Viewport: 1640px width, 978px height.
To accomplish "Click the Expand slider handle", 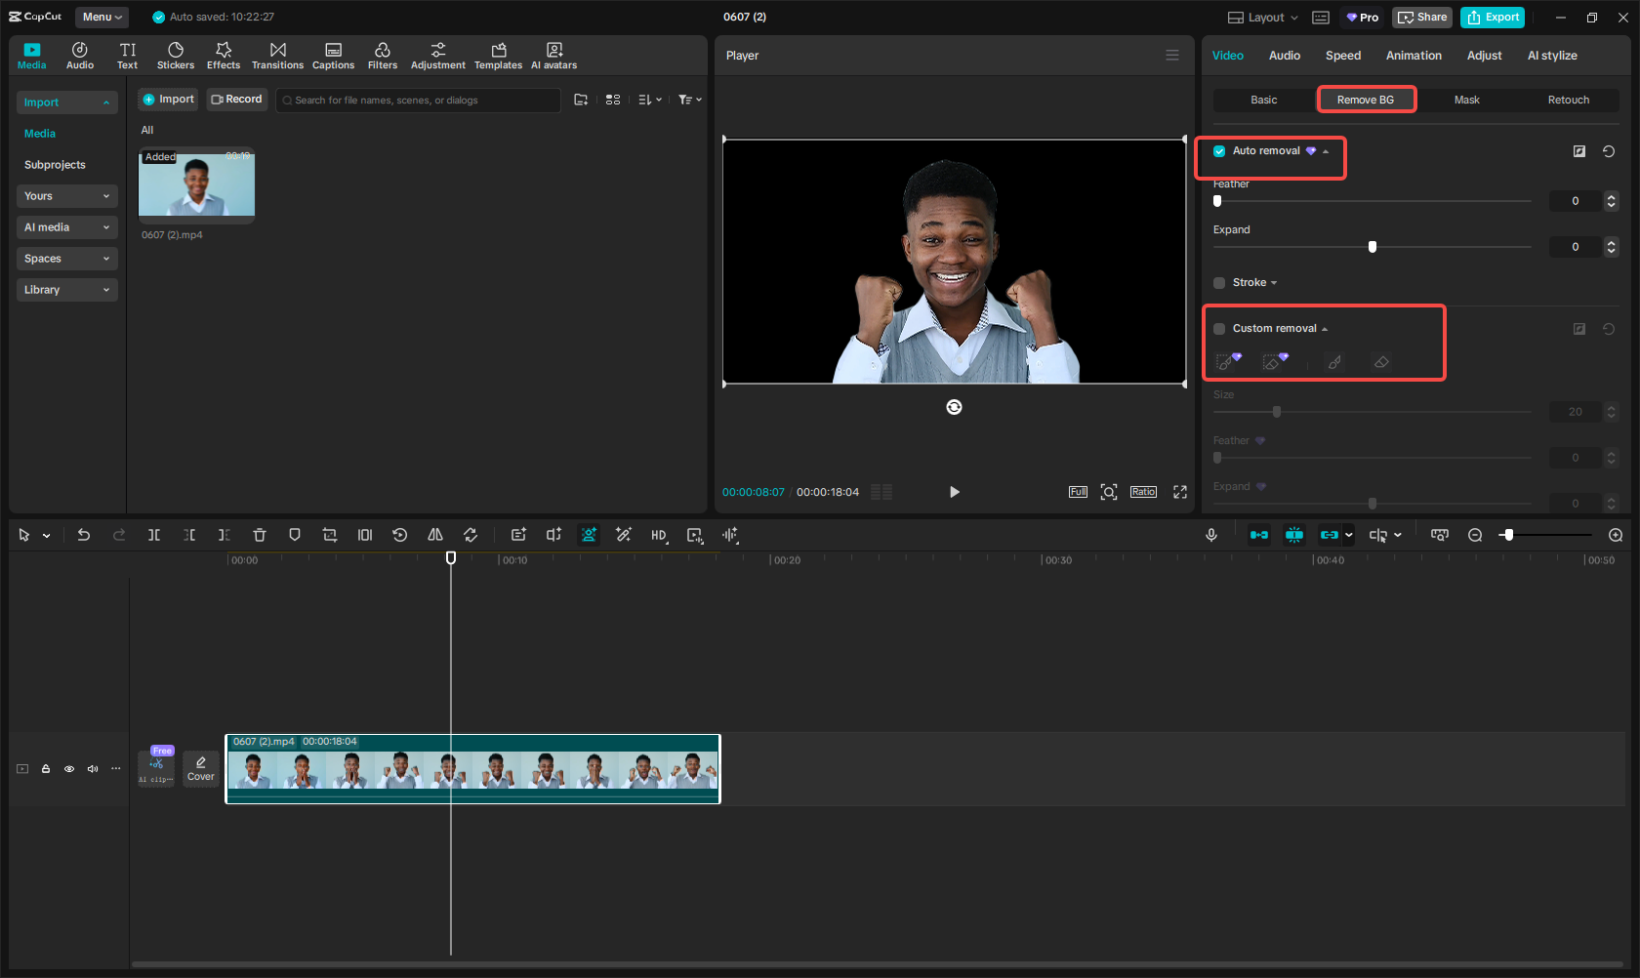I will [x=1373, y=247].
